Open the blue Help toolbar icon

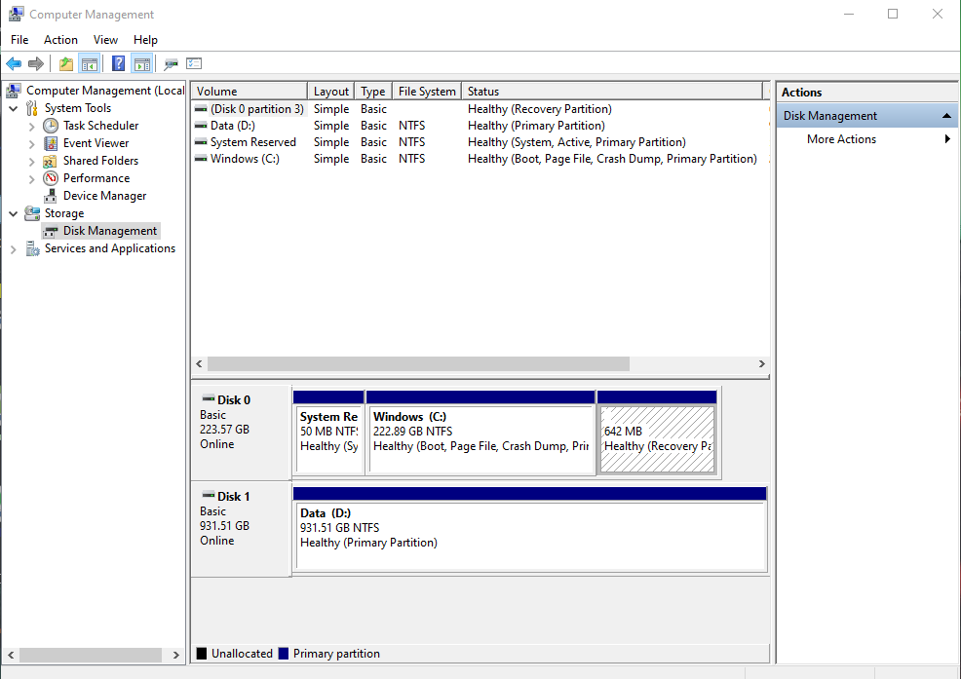118,63
